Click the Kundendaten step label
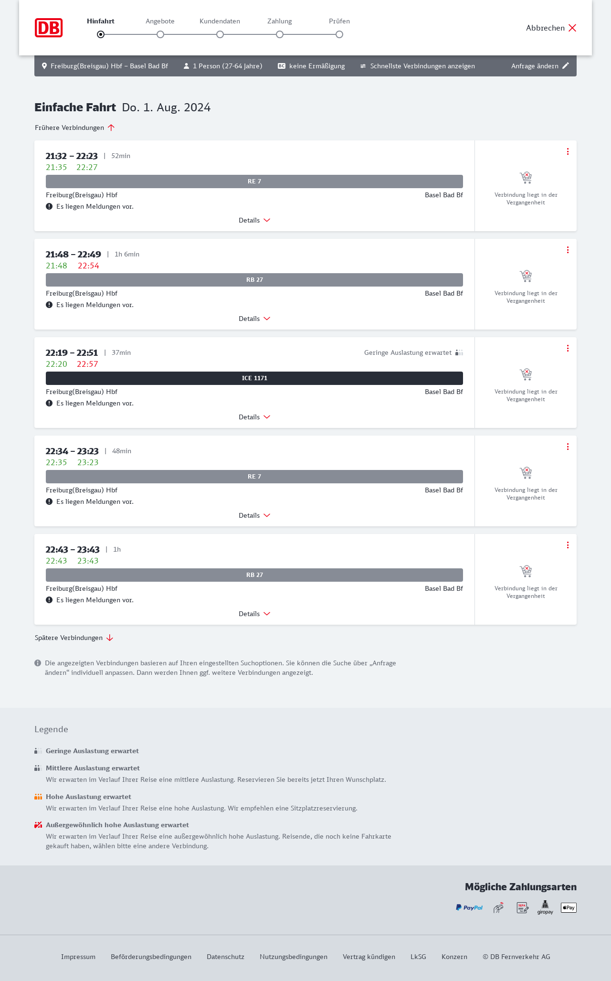The height and width of the screenshot is (981, 611). click(220, 21)
